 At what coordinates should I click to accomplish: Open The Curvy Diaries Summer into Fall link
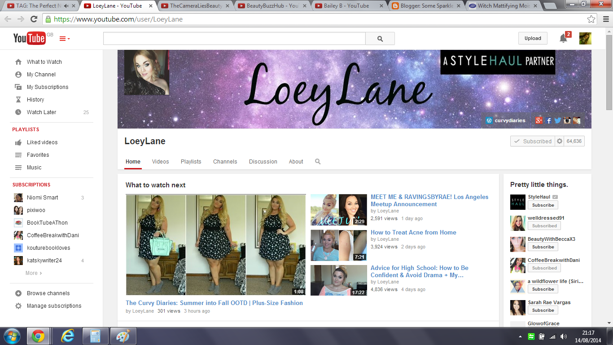214,303
